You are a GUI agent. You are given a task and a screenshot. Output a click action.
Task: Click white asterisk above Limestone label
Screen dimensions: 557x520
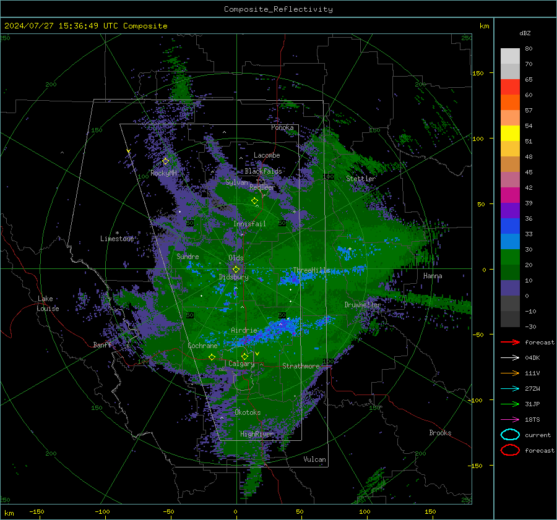117,233
